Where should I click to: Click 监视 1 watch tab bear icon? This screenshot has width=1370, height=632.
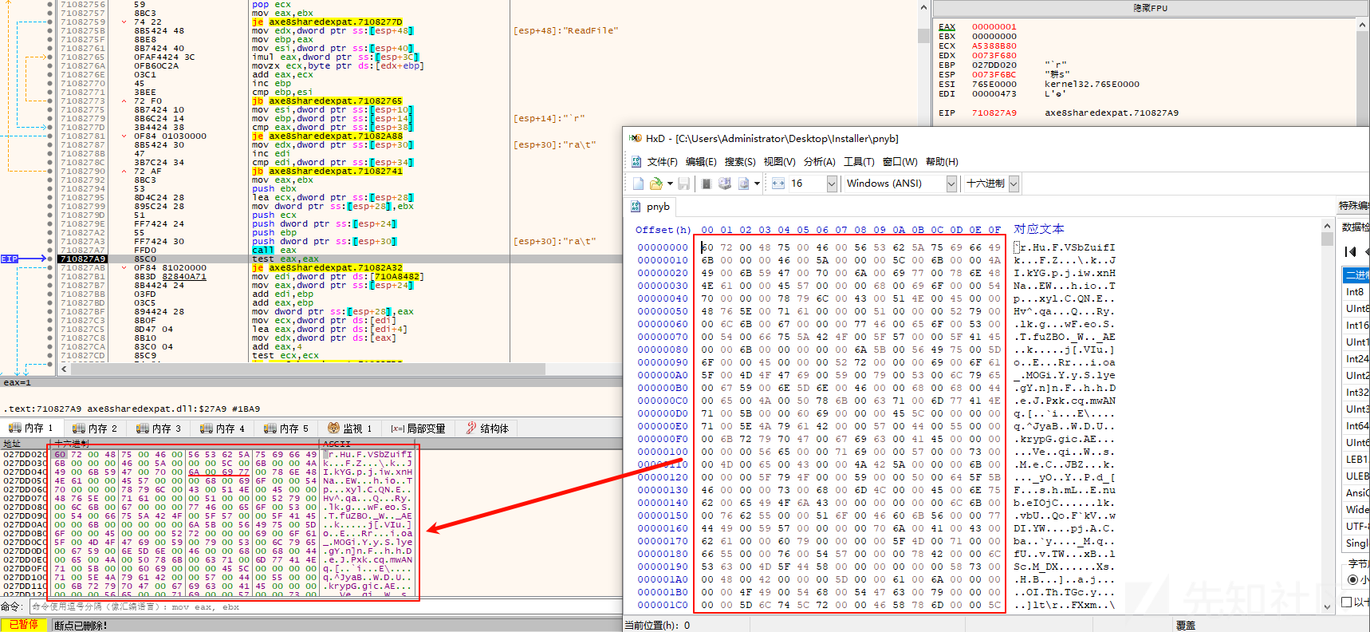click(x=334, y=429)
